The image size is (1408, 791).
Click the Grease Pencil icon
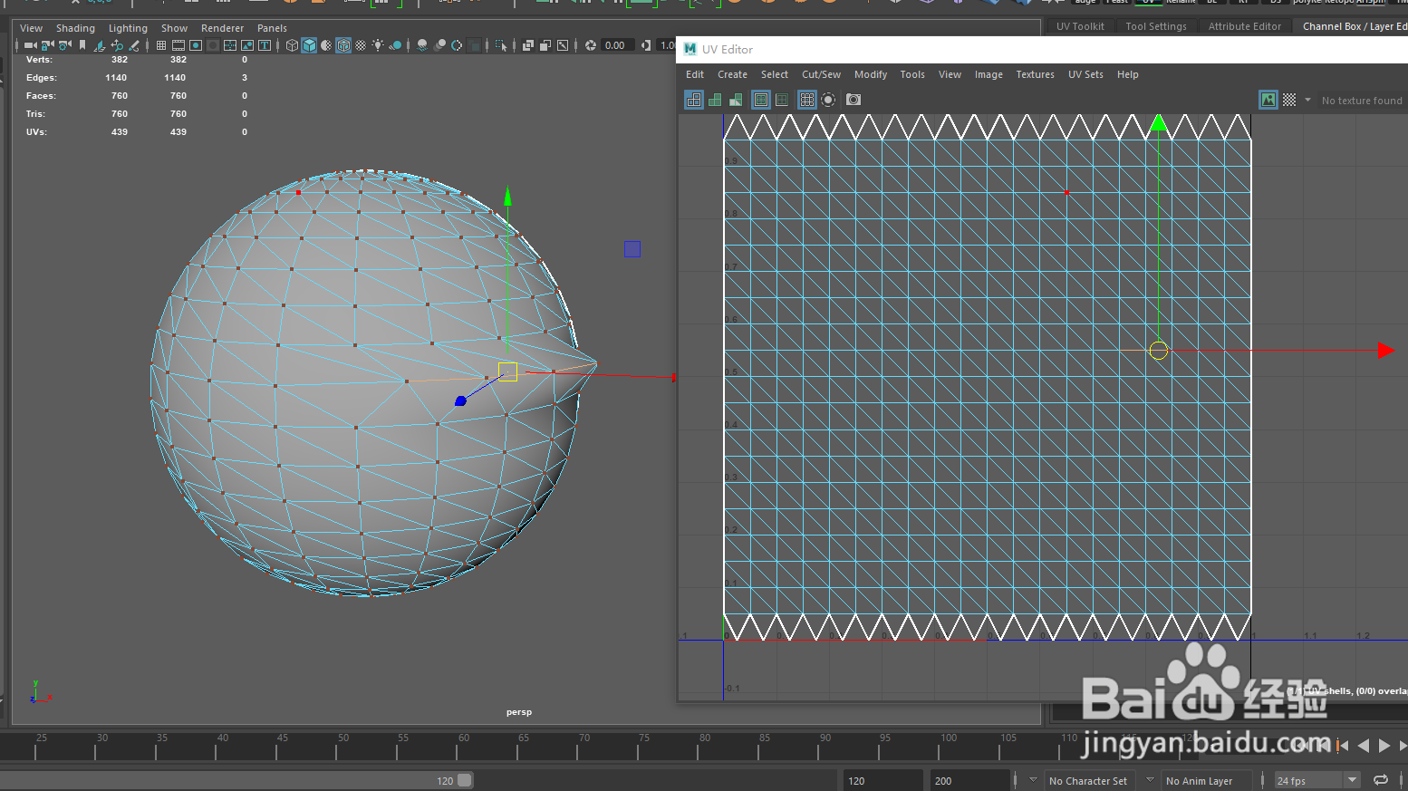[x=134, y=45]
